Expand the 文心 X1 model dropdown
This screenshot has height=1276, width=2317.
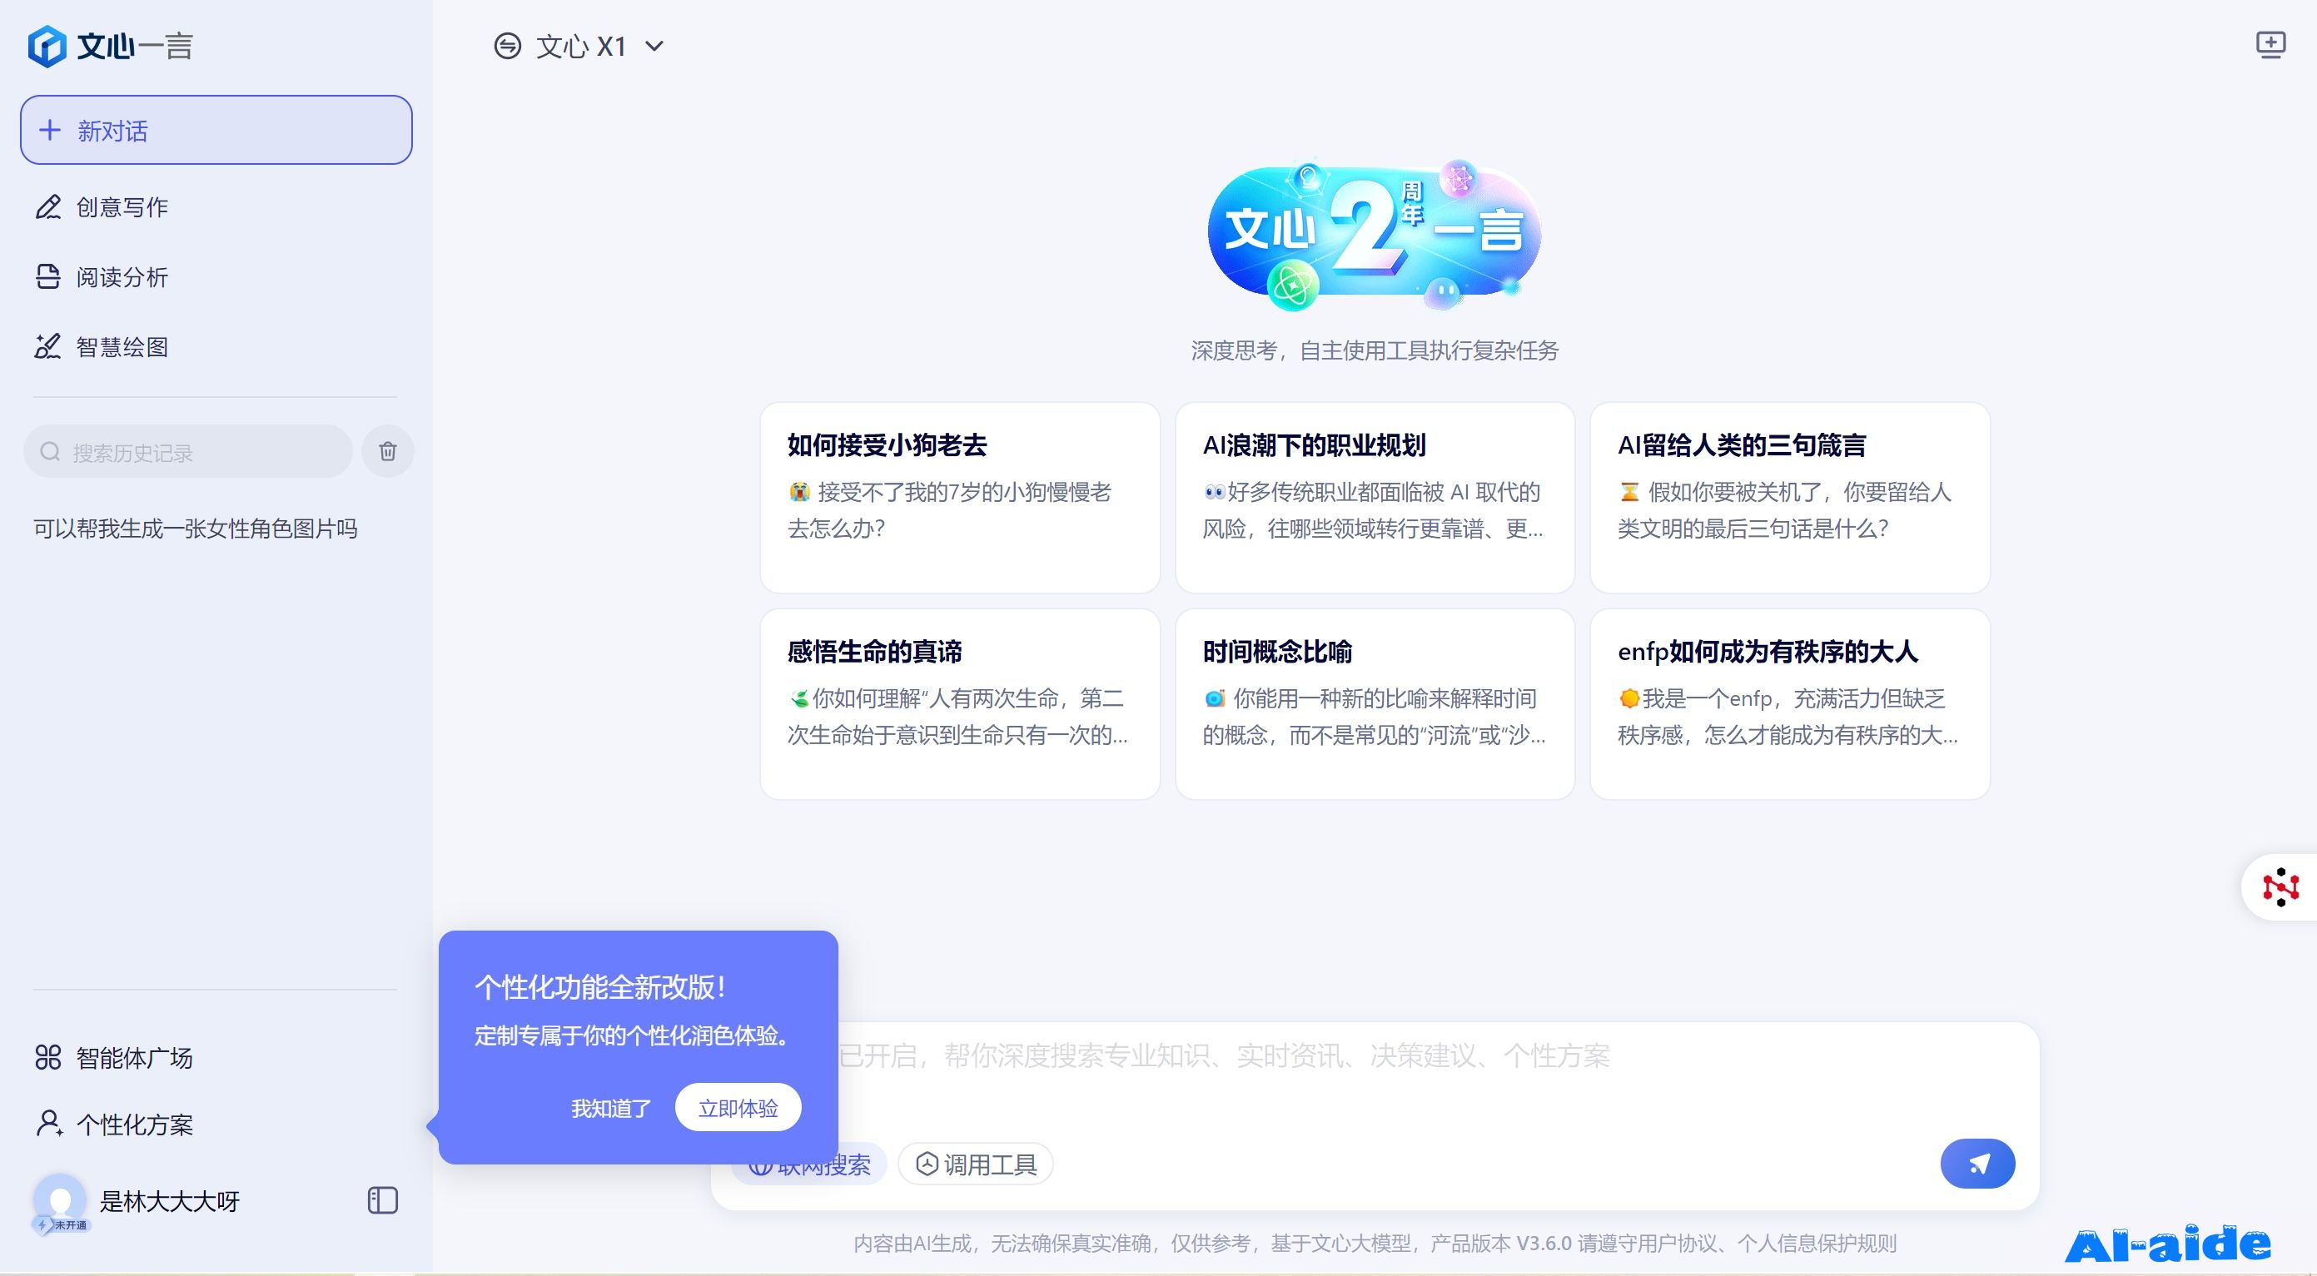654,47
